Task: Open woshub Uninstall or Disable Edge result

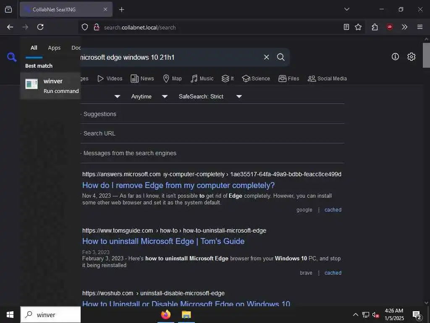Action: pos(186,304)
